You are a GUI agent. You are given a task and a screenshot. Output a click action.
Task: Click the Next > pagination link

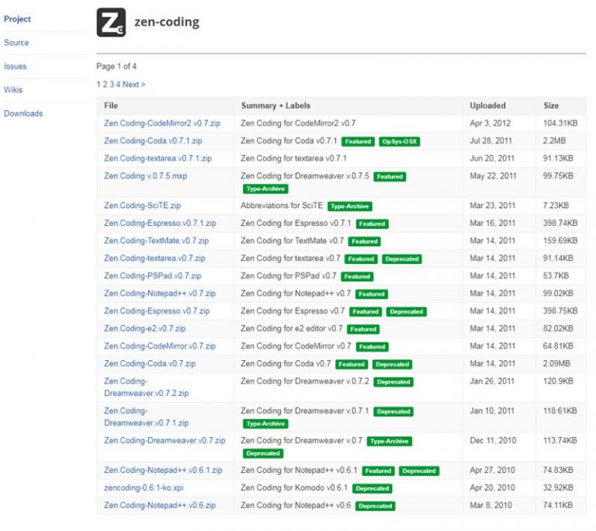click(x=133, y=84)
